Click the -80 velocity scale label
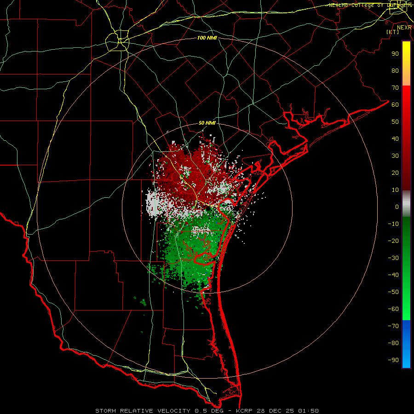414x414 pixels. click(x=393, y=343)
